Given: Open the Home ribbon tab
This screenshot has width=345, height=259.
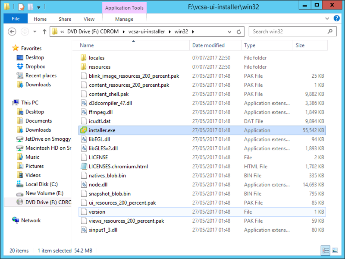Looking at the screenshot, I should (40, 19).
